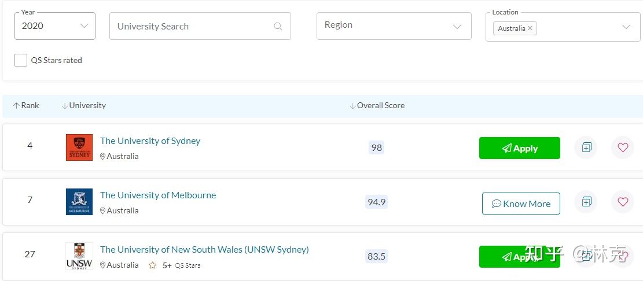This screenshot has width=643, height=281.
Task: Click the University of Sydney logo
Action: [79, 147]
